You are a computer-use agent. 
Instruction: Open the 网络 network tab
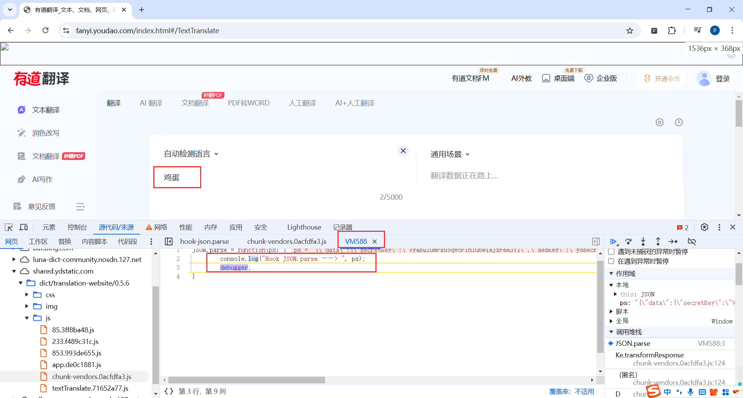click(157, 227)
